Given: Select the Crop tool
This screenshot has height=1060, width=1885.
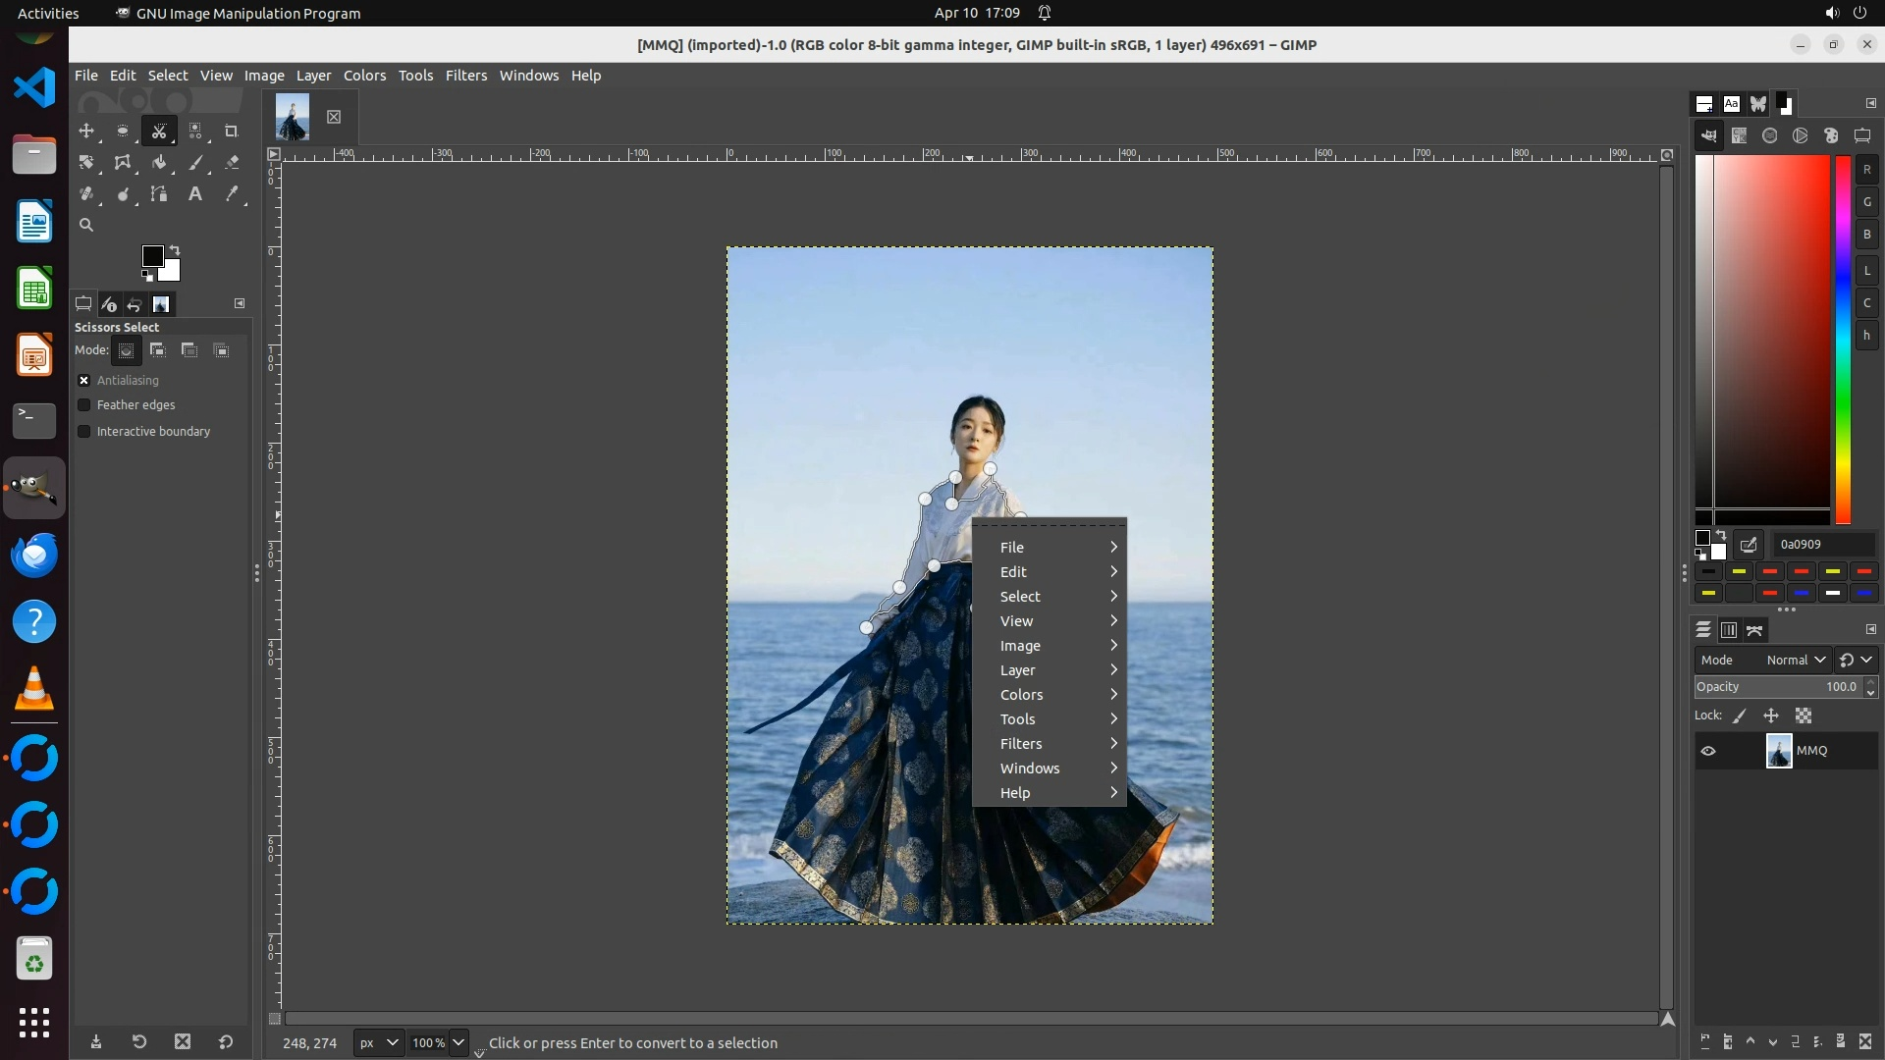Looking at the screenshot, I should (x=232, y=131).
